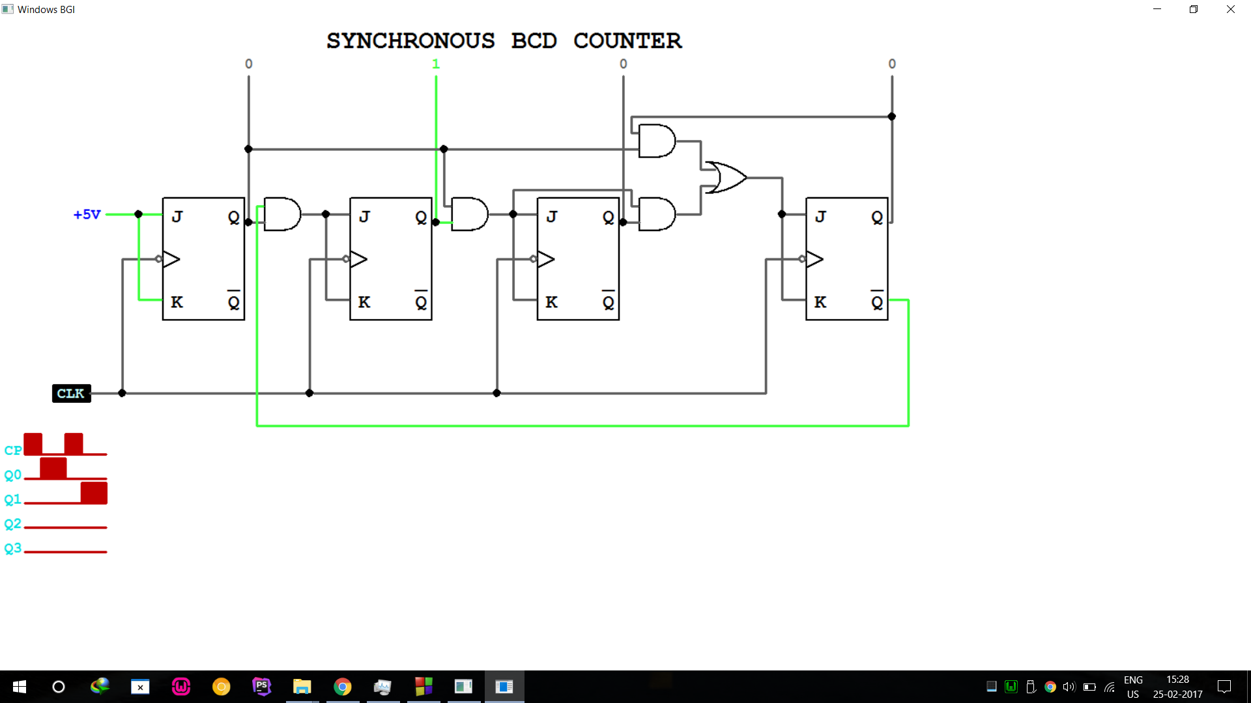Screen dimensions: 1251x703
Task: Click the +5V supply label
Action: click(x=87, y=214)
